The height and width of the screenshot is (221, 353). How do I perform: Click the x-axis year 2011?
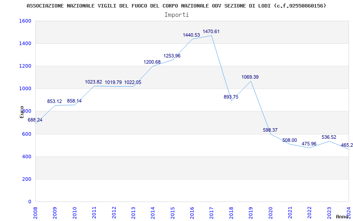click(94, 213)
